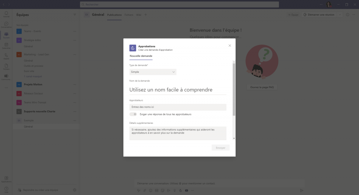
Task: Click the Approbations app logo in dialog
Action: (x=133, y=48)
